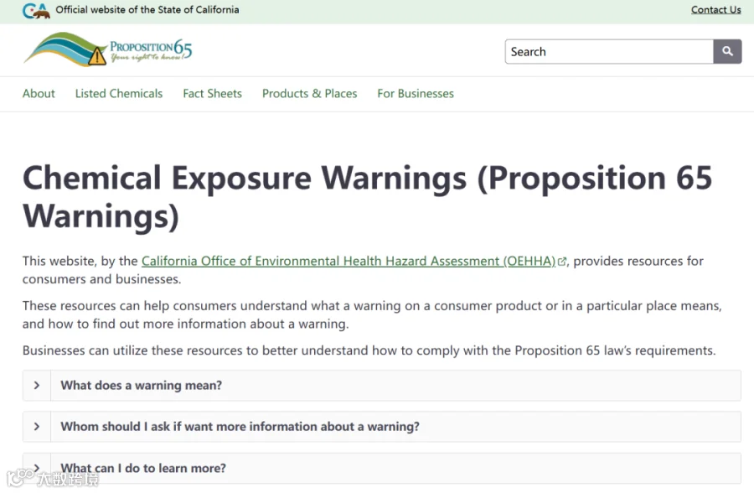Click the warning triangle in Proposition 65 logo

(98, 56)
